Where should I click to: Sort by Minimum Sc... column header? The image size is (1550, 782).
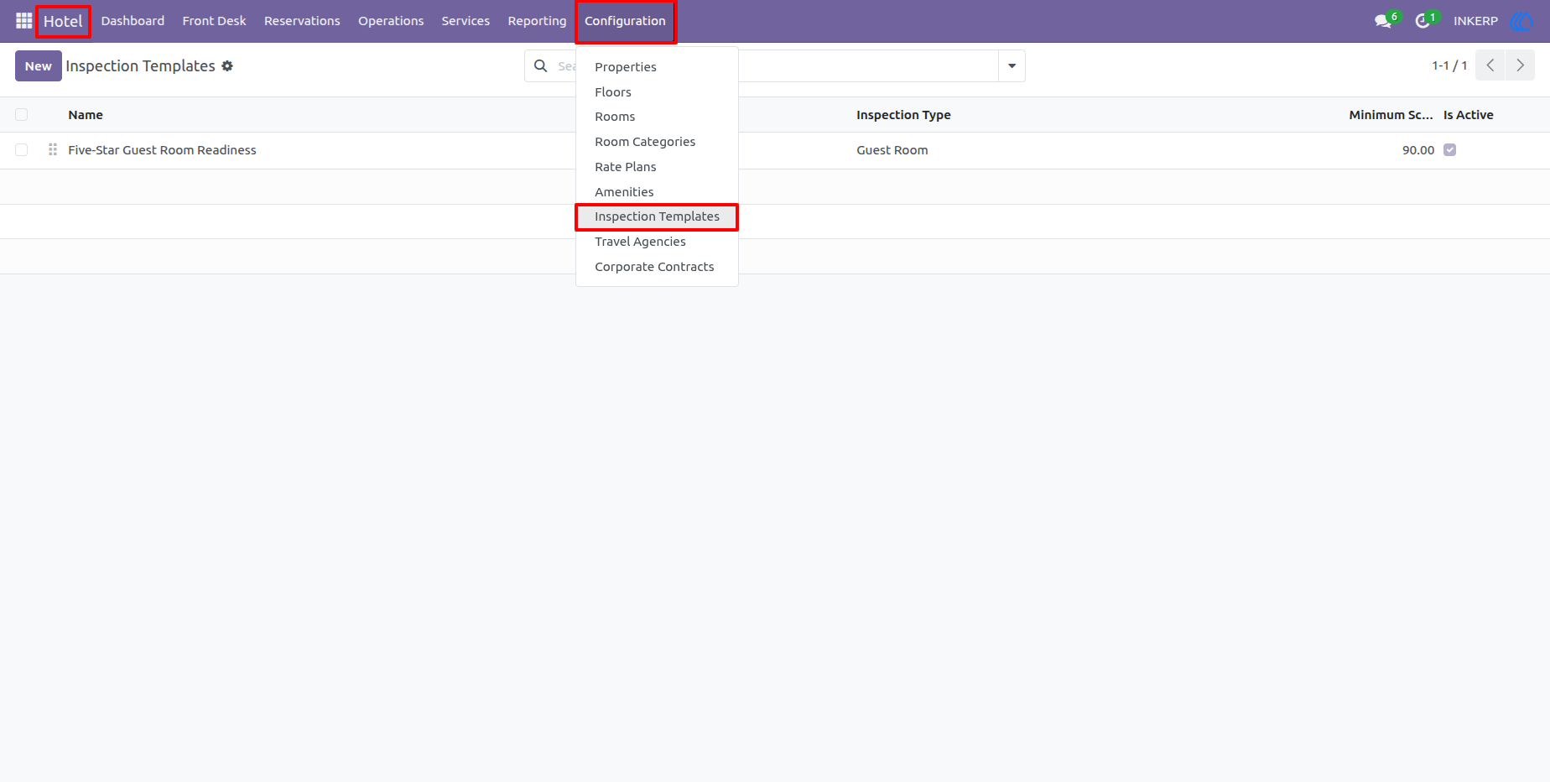point(1391,115)
